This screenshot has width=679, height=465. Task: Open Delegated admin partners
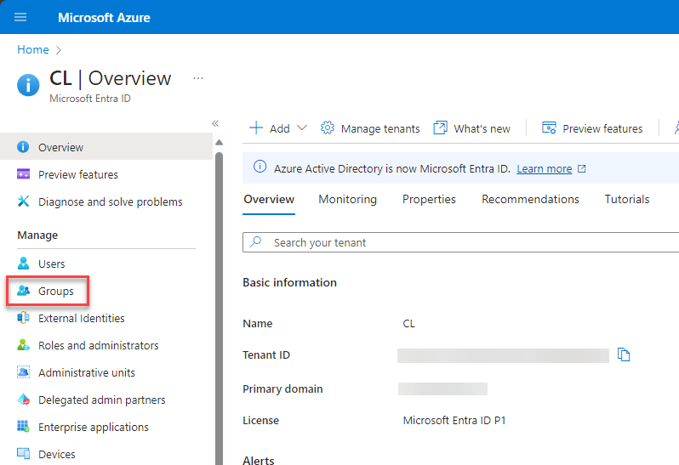point(102,400)
